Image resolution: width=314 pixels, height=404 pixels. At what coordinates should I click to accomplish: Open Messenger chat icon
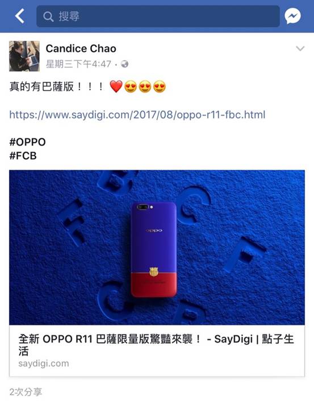tap(292, 16)
